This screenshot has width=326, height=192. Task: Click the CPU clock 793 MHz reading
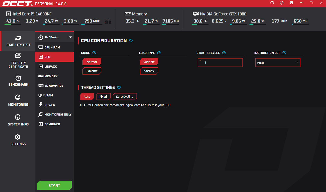pyautogui.click(x=92, y=21)
